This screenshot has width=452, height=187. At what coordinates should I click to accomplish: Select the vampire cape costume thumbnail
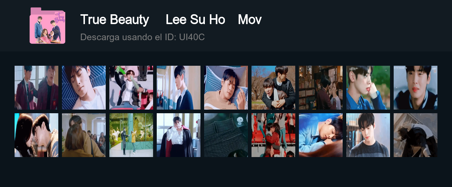point(179,135)
